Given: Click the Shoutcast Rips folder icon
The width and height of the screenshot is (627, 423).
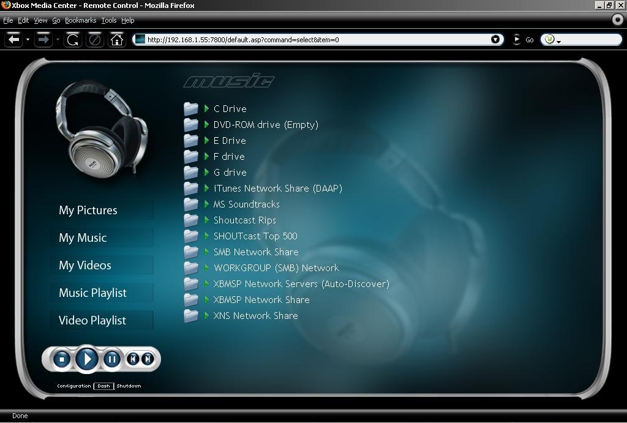Looking at the screenshot, I should pyautogui.click(x=191, y=220).
